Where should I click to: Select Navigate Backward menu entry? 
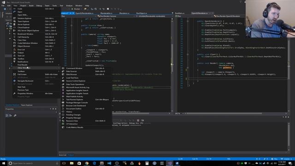pyautogui.click(x=36, y=81)
